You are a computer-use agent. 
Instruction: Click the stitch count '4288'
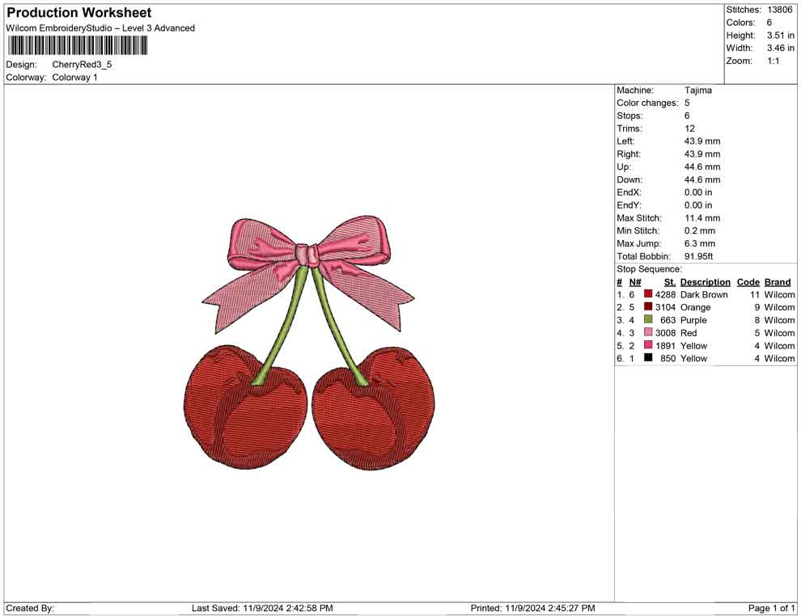665,294
